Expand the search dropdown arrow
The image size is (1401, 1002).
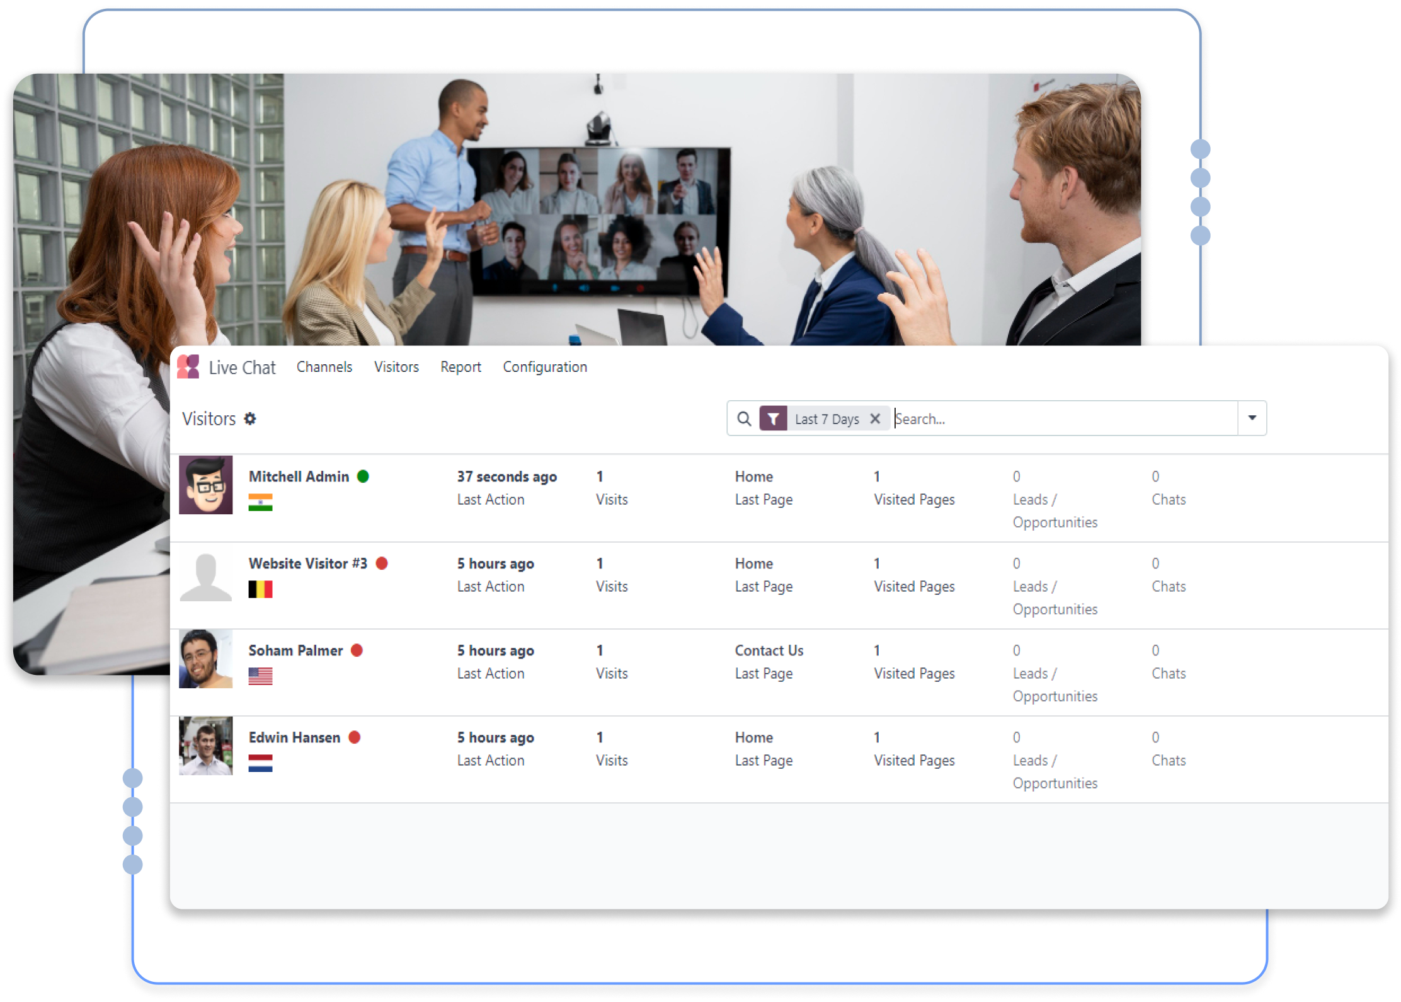pos(1250,418)
